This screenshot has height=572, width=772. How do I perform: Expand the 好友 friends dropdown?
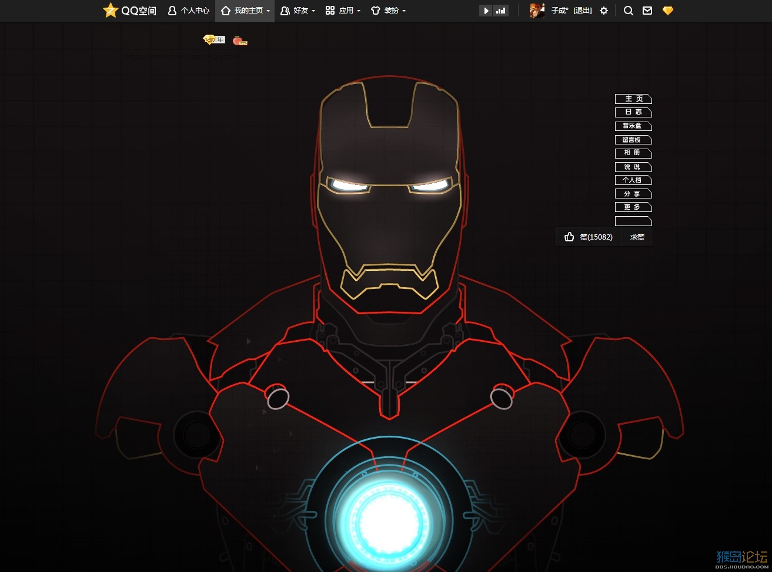pos(298,11)
